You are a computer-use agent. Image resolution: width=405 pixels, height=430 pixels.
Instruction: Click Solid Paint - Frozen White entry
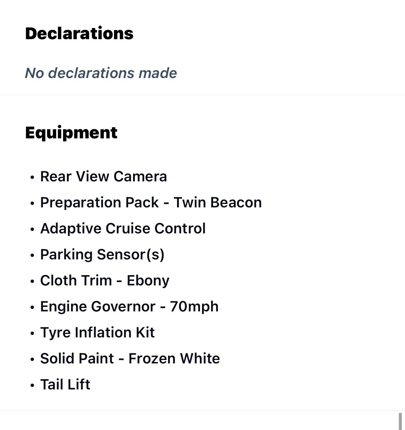(x=130, y=359)
